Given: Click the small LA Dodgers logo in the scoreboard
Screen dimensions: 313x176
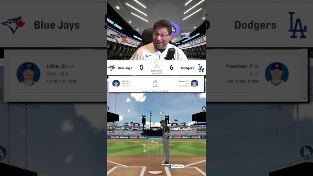Looking at the screenshot, I should (201, 68).
